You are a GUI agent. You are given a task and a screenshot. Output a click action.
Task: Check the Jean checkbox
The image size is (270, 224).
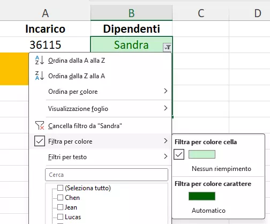point(60,207)
